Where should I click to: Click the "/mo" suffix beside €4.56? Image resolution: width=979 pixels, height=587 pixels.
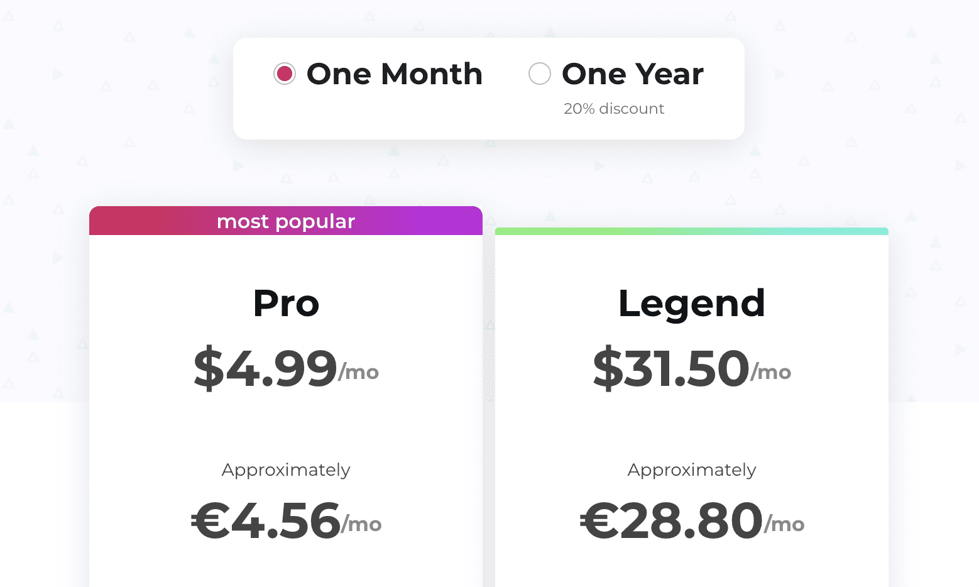pos(361,525)
